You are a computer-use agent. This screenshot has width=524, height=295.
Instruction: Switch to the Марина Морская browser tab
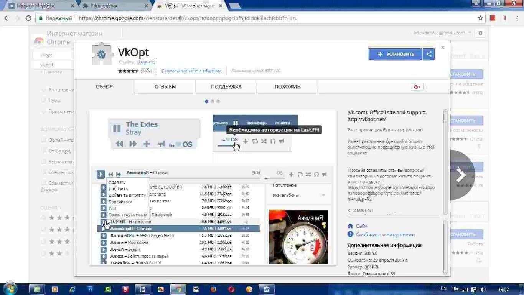pyautogui.click(x=40, y=6)
